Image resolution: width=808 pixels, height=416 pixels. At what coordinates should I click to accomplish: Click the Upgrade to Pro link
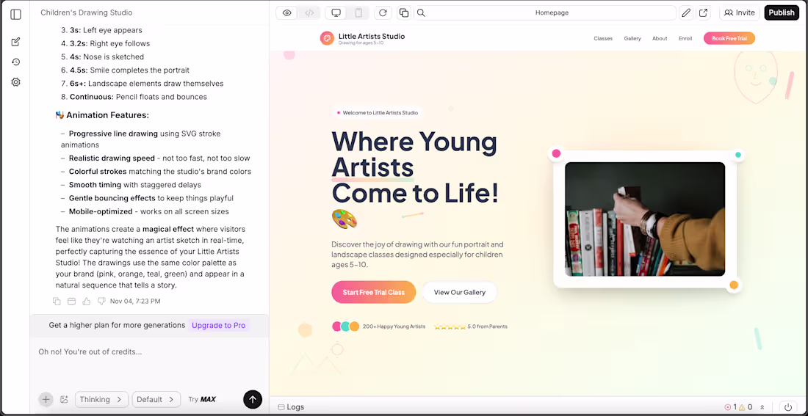point(218,325)
